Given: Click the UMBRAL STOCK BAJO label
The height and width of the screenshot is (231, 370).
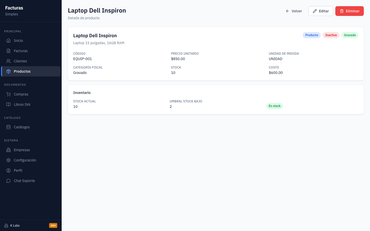Looking at the screenshot, I should pos(186,101).
